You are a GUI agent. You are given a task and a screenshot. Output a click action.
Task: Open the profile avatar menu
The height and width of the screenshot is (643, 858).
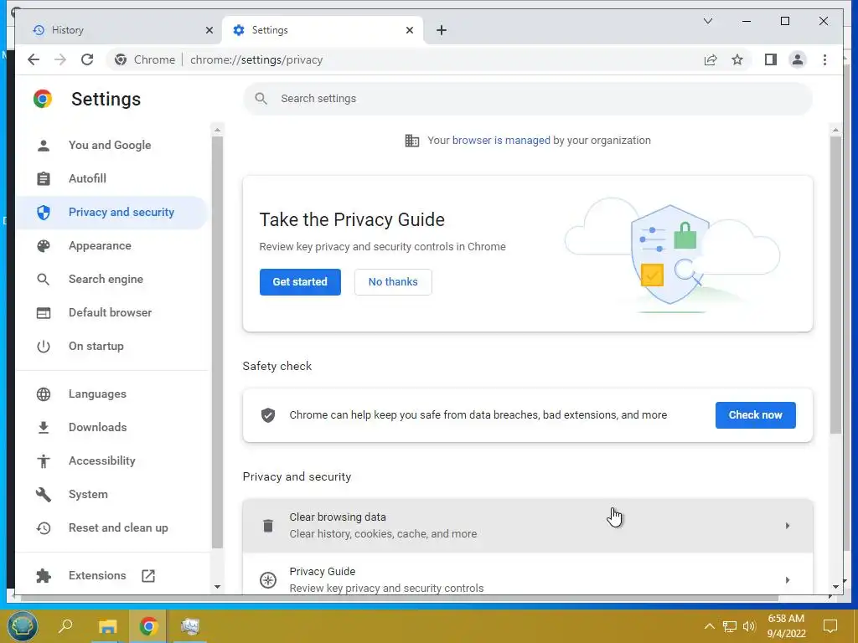[798, 59]
